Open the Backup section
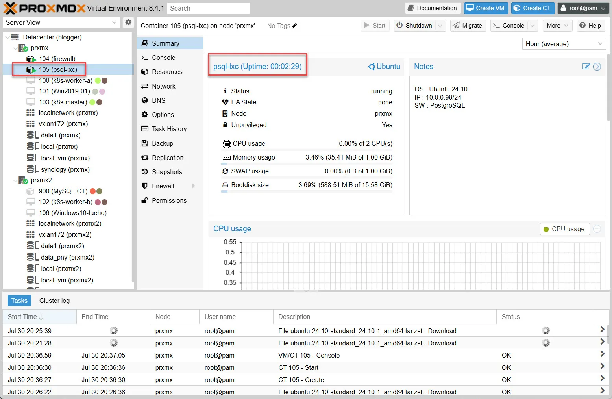The image size is (612, 399). pos(162,143)
